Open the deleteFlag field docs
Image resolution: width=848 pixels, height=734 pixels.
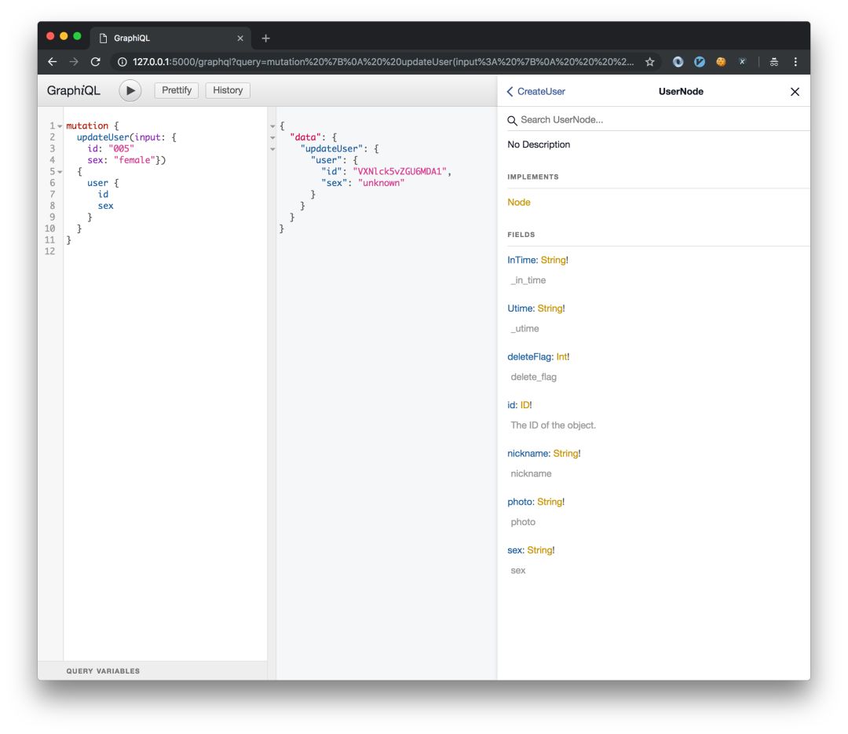pyautogui.click(x=530, y=356)
